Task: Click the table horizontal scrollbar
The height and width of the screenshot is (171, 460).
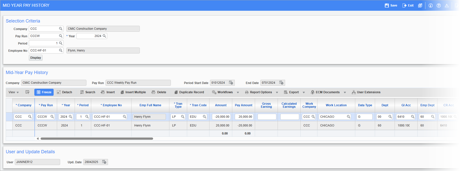Action: tap(97, 138)
